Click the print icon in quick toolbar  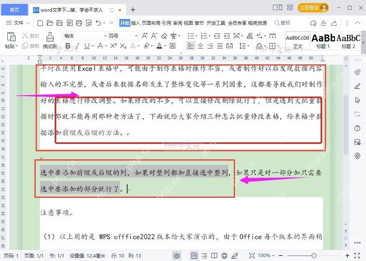point(79,23)
